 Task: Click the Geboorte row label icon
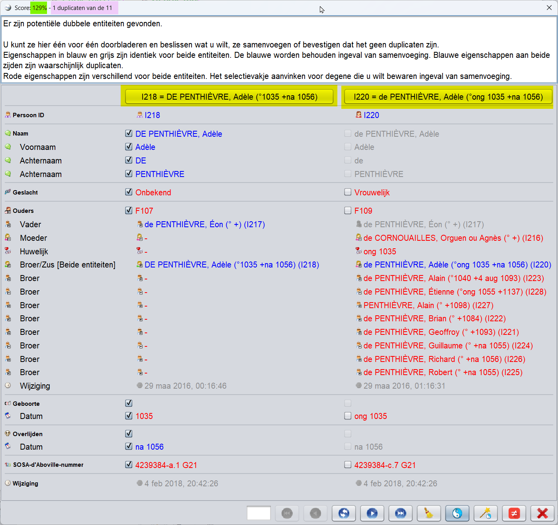coord(8,403)
